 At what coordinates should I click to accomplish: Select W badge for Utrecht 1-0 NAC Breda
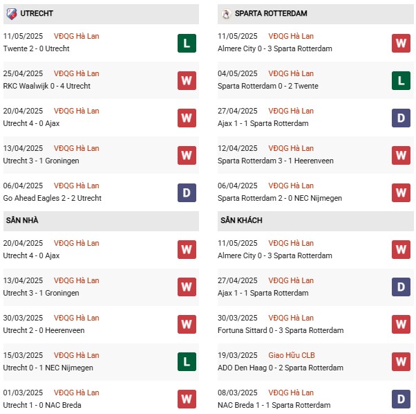187,399
